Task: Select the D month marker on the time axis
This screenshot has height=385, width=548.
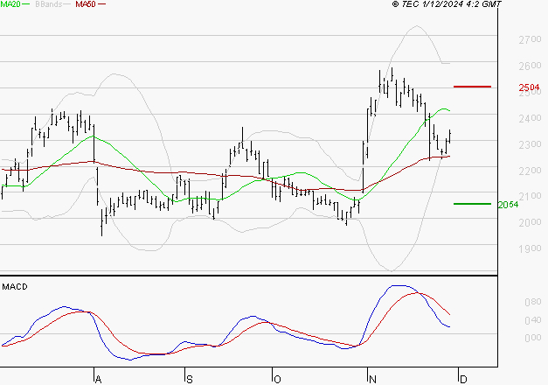Action: 462,379
